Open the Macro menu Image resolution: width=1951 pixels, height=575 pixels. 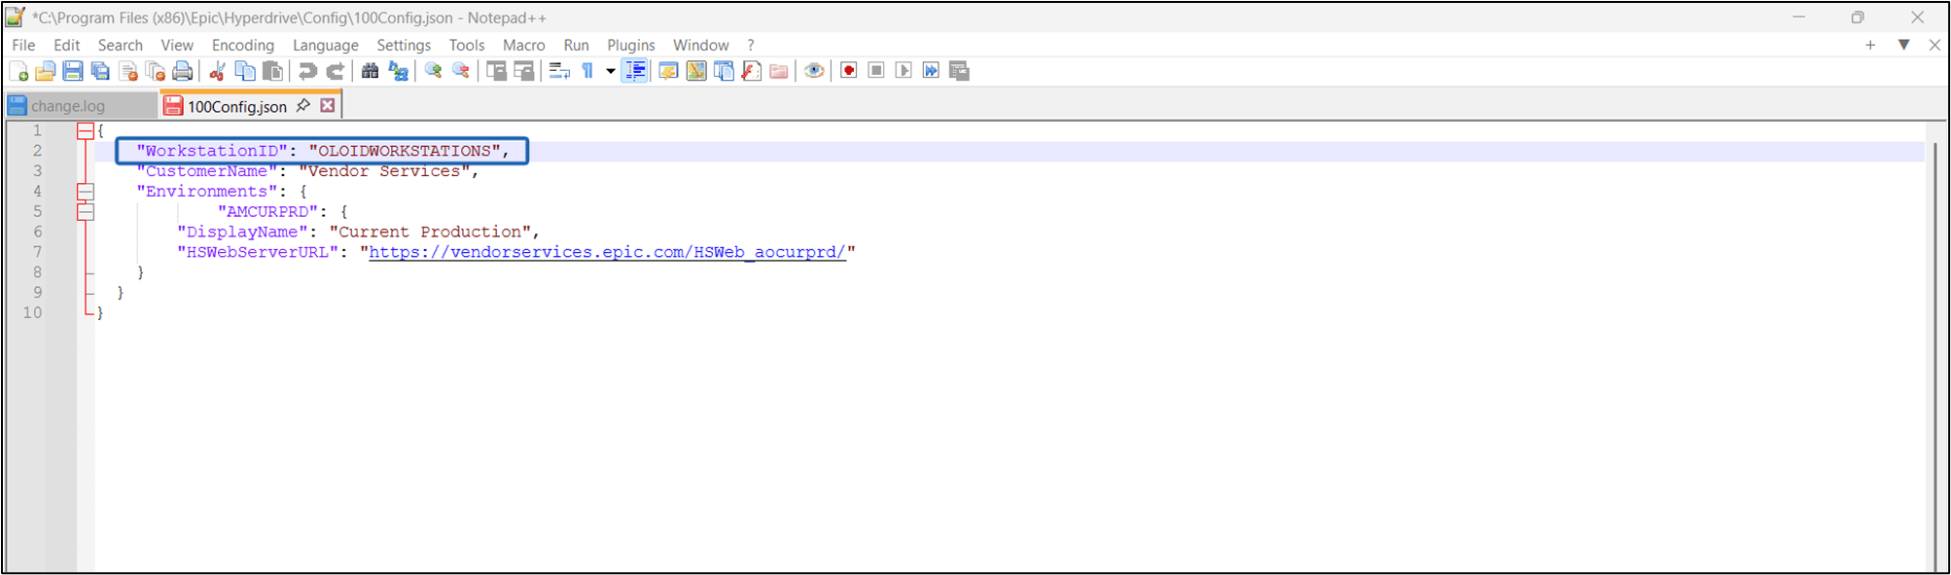524,45
